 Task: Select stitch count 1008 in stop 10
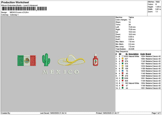(x=126, y=78)
